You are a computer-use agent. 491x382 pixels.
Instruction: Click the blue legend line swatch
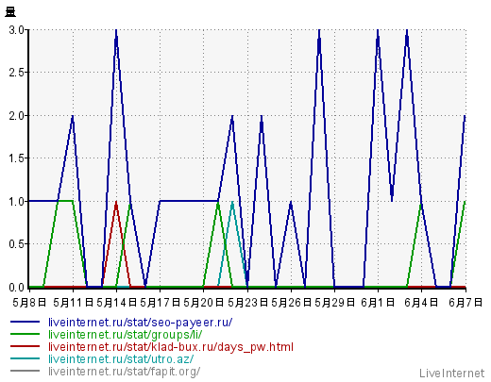tap(25, 322)
